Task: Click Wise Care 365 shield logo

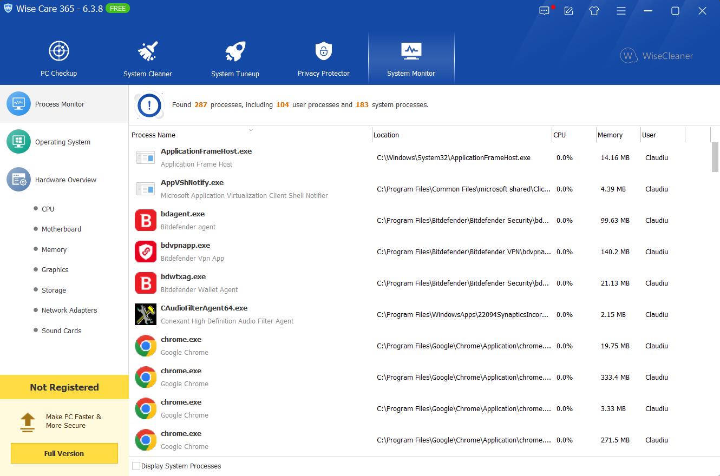Action: (8, 9)
